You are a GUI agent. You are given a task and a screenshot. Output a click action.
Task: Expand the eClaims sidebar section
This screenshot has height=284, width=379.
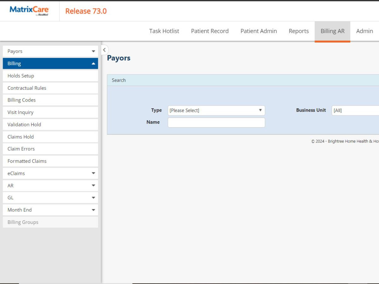50,173
